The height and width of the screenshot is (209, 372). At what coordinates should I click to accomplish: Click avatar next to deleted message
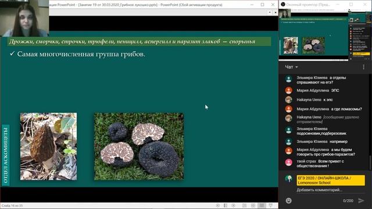pos(288,118)
